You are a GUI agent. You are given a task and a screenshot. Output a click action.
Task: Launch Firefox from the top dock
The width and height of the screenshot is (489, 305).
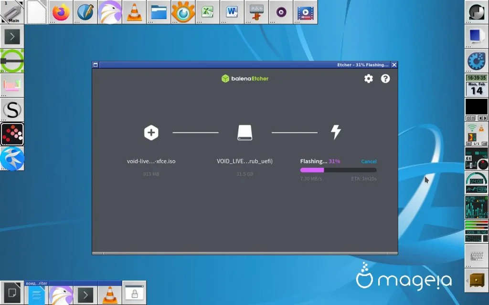[x=61, y=12]
